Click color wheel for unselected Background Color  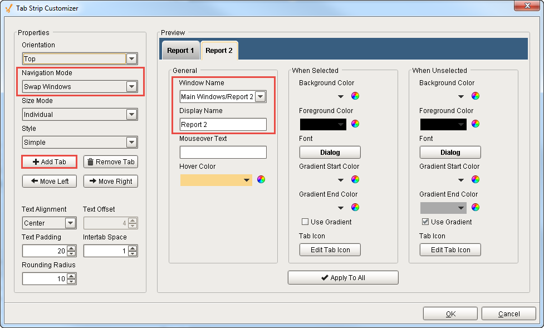pyautogui.click(x=476, y=96)
